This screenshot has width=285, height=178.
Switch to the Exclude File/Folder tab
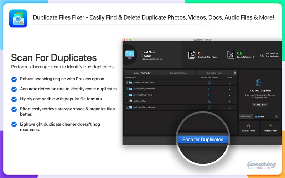(178, 73)
